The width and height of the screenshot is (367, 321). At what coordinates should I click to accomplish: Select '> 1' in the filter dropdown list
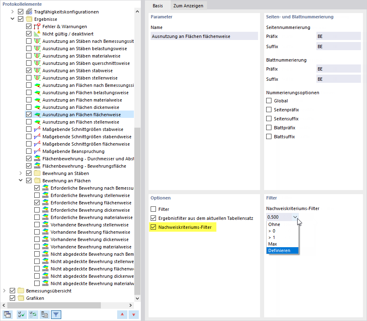(282, 237)
